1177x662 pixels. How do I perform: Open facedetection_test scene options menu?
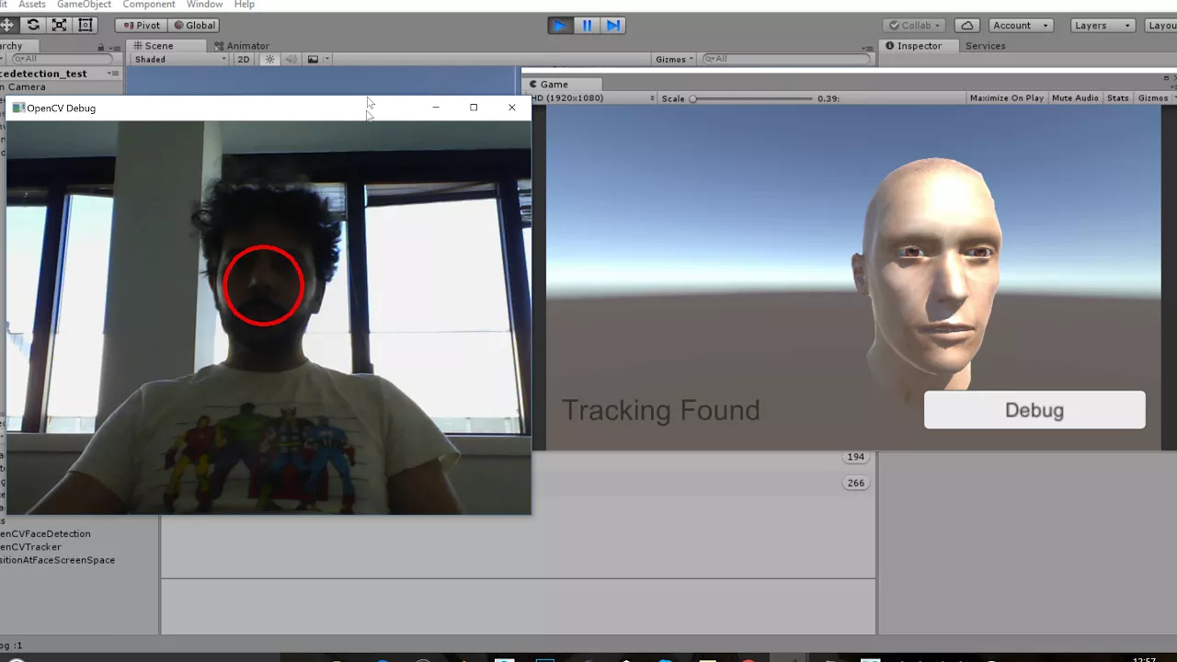point(113,73)
